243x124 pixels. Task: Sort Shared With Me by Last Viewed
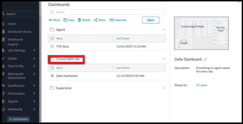click(123, 68)
